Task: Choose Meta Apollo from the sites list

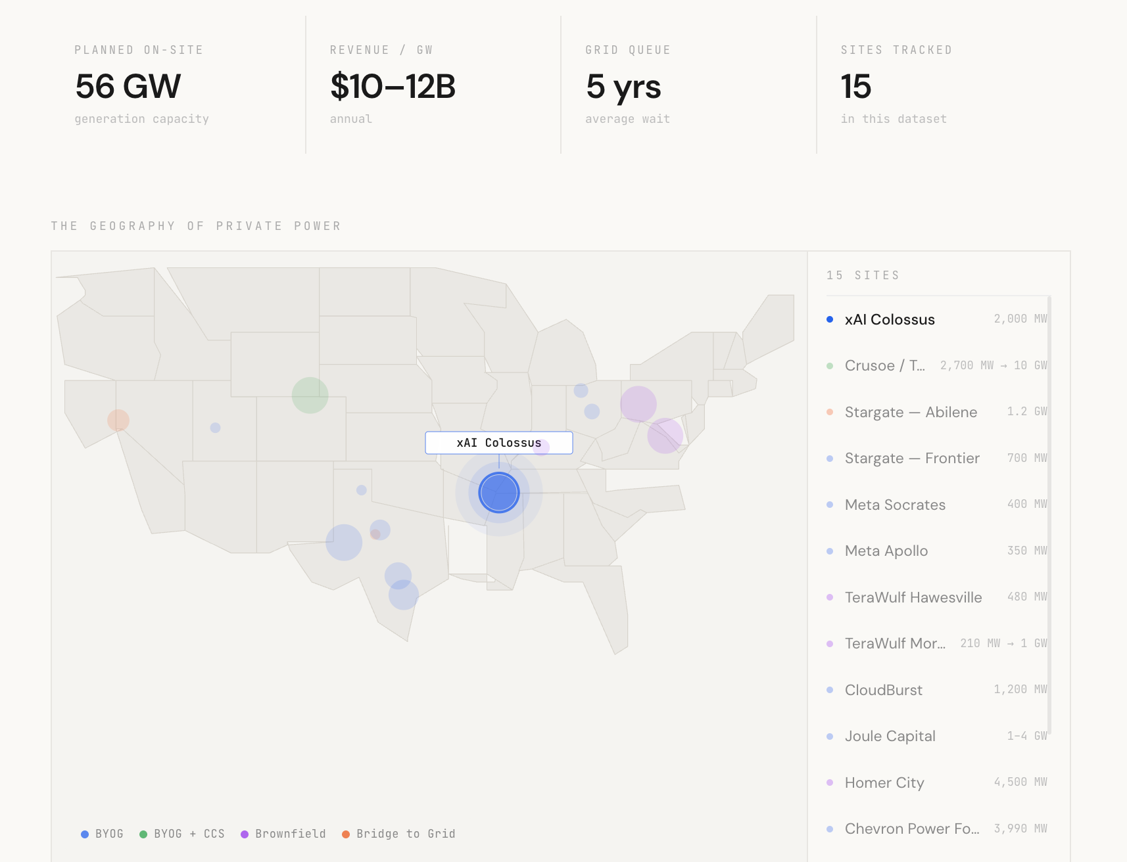Action: tap(937, 551)
